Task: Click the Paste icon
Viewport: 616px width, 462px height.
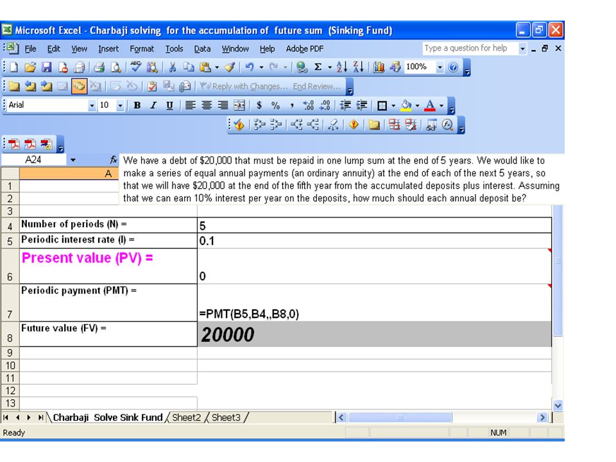Action: [205, 67]
